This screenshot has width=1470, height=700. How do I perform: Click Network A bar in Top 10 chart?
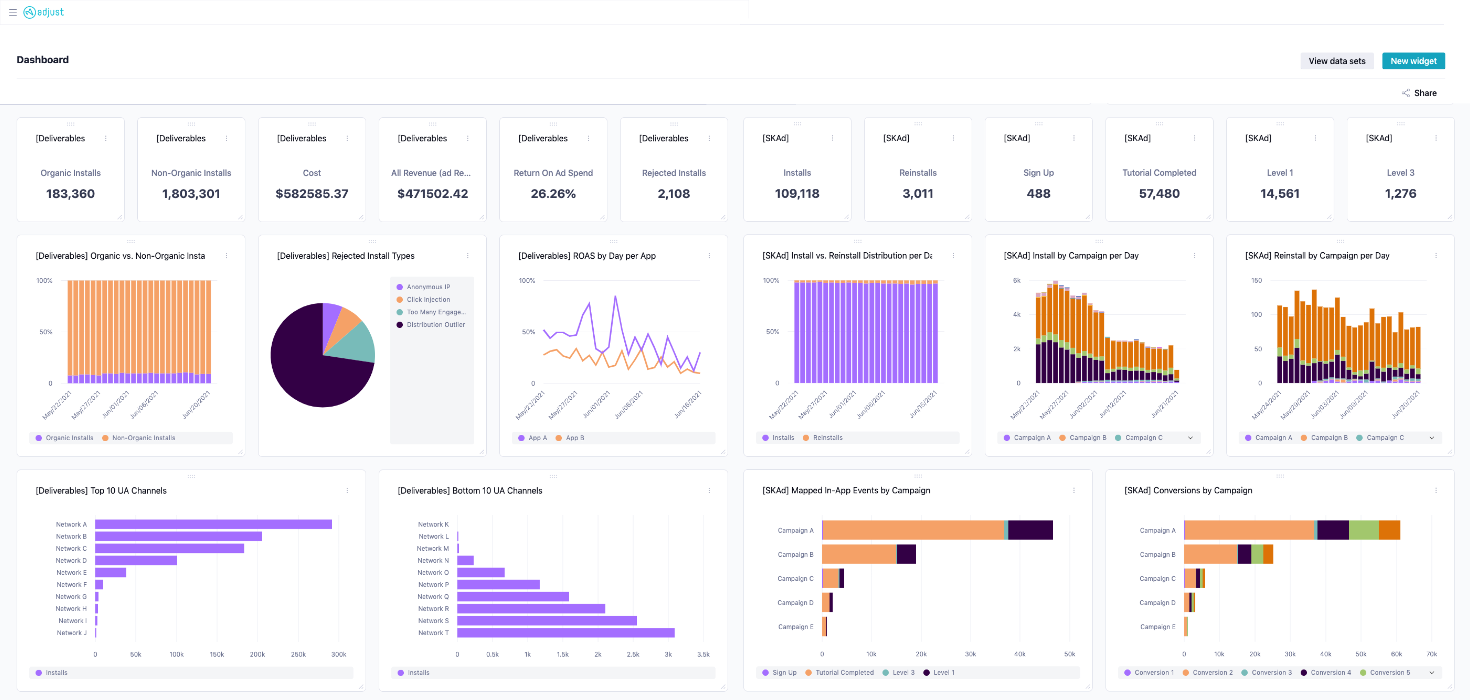[x=213, y=524]
